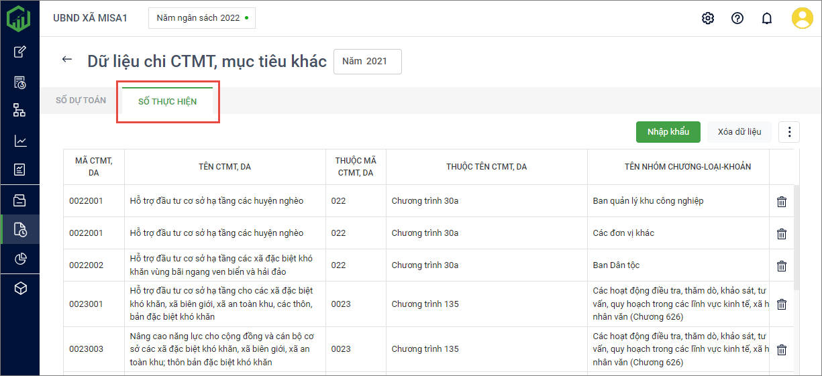Viewport: 822px width, 376px height.
Task: Open the pie chart sidebar icon
Action: pyautogui.click(x=20, y=259)
